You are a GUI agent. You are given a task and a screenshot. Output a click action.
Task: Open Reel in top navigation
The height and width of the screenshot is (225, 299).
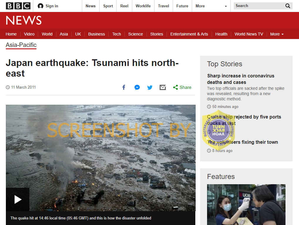click(x=124, y=6)
